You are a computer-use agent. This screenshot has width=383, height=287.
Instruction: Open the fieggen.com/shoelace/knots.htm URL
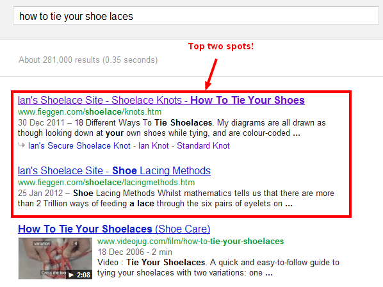(90, 112)
